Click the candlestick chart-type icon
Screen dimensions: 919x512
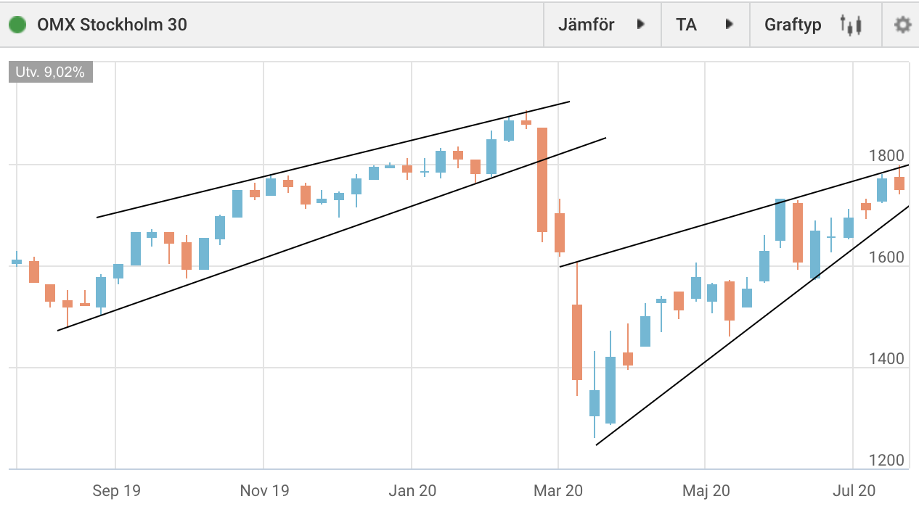[851, 25]
